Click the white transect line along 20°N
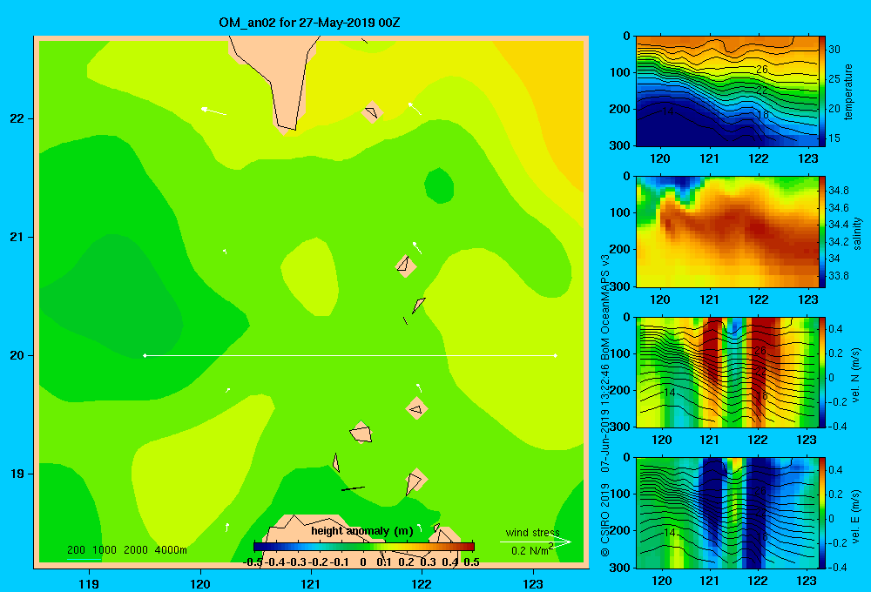The width and height of the screenshot is (871, 592). tap(350, 355)
